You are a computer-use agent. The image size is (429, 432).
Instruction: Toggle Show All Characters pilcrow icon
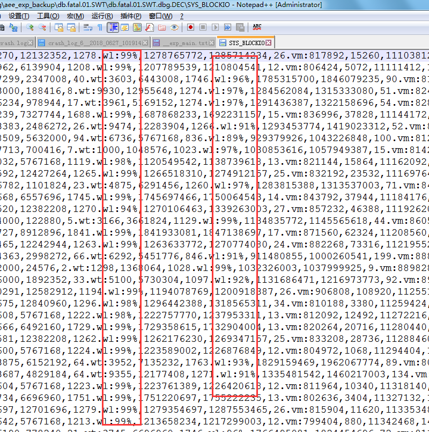[100, 27]
